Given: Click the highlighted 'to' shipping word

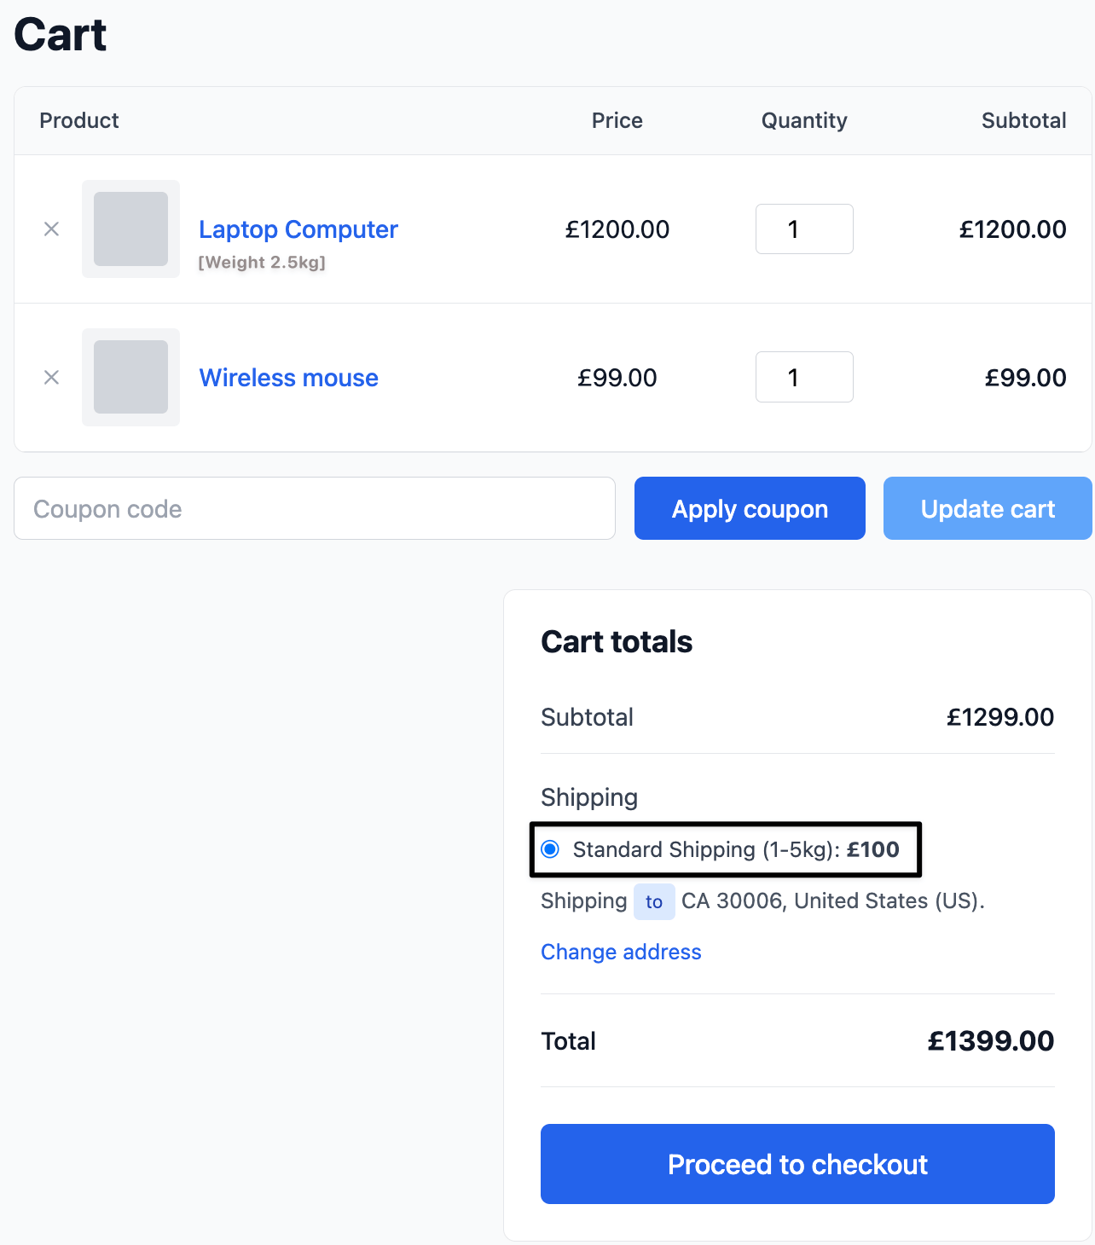Looking at the screenshot, I should (654, 901).
